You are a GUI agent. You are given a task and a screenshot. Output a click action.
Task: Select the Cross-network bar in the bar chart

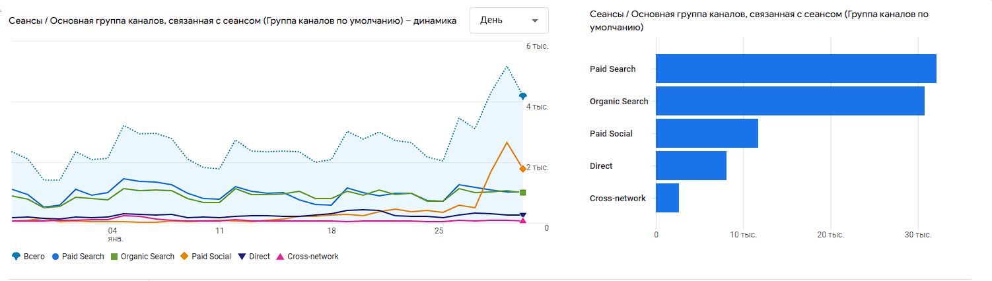[667, 198]
